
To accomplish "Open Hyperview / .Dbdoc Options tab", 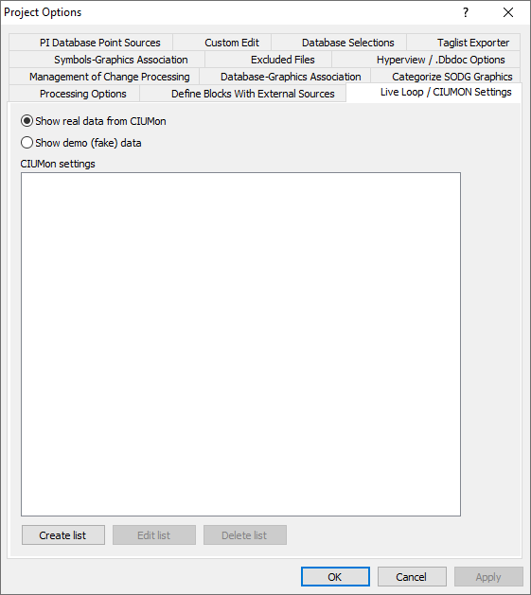I will click(x=426, y=60).
